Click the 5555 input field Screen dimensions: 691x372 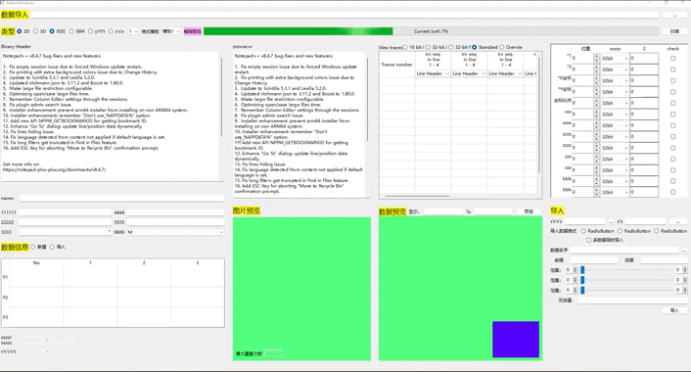pos(176,222)
